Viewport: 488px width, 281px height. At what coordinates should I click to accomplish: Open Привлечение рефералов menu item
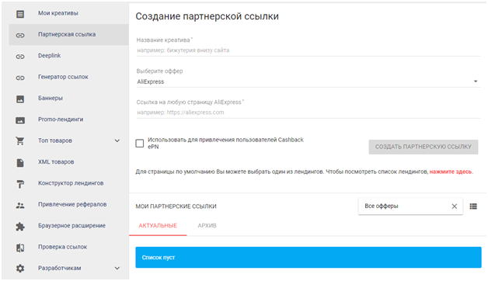pyautogui.click(x=68, y=204)
